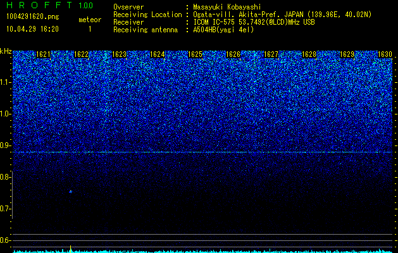Click the Receiving antenna label
Screen dimensions: 398x253
pos(146,30)
